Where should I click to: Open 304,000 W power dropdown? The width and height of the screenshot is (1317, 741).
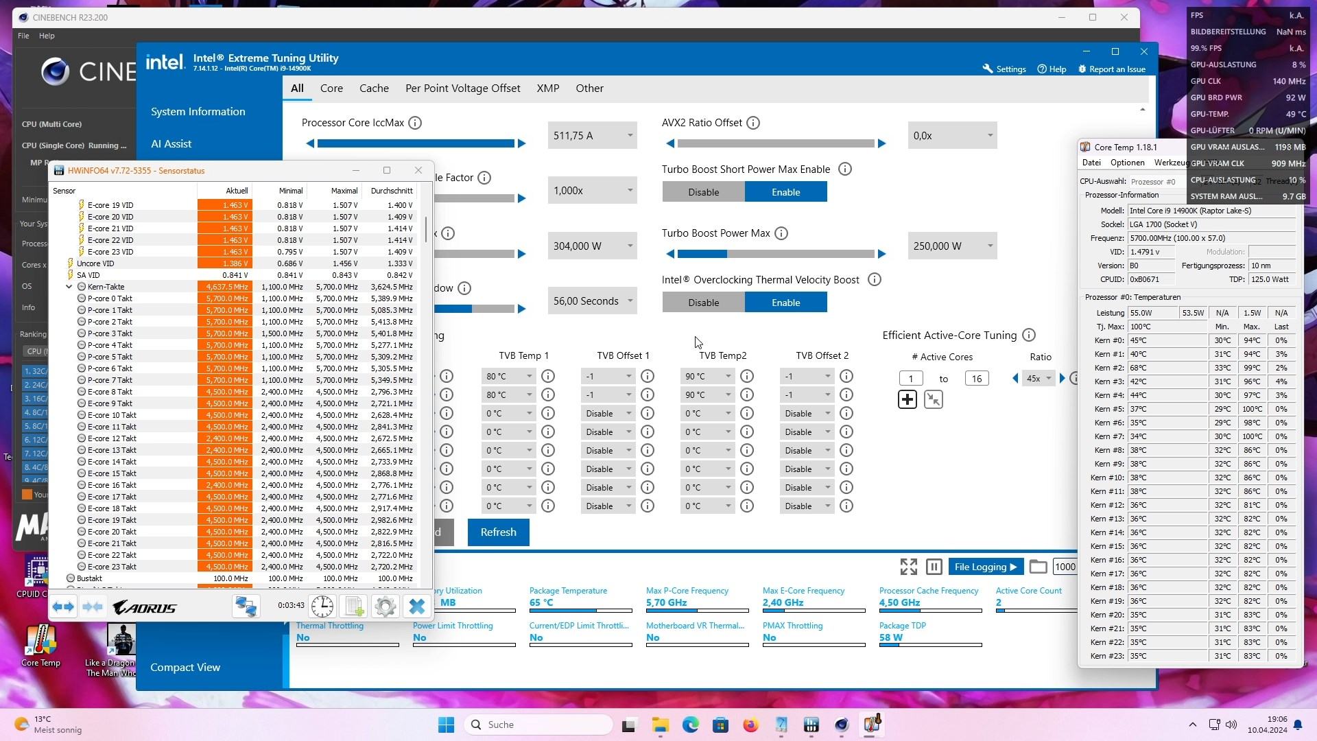[x=593, y=246]
